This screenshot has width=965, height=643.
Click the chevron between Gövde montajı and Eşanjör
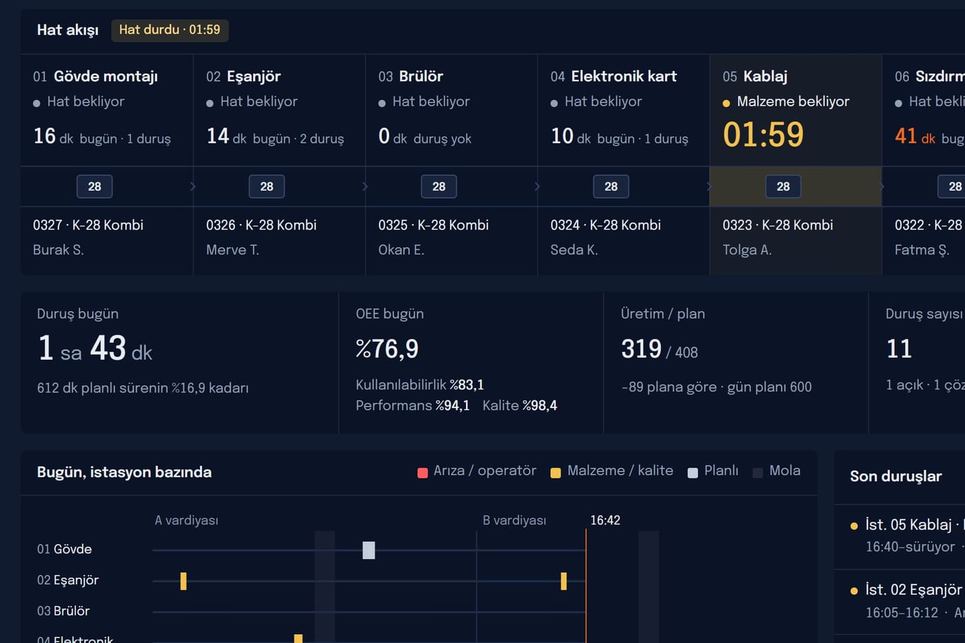(x=192, y=186)
